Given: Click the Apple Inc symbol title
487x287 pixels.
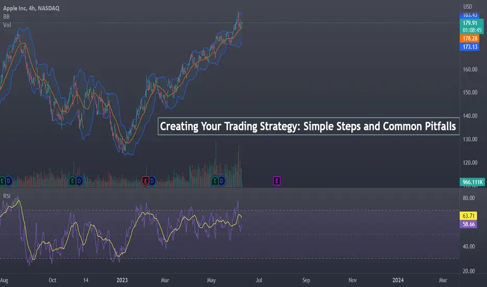Looking at the screenshot, I should tap(15, 8).
